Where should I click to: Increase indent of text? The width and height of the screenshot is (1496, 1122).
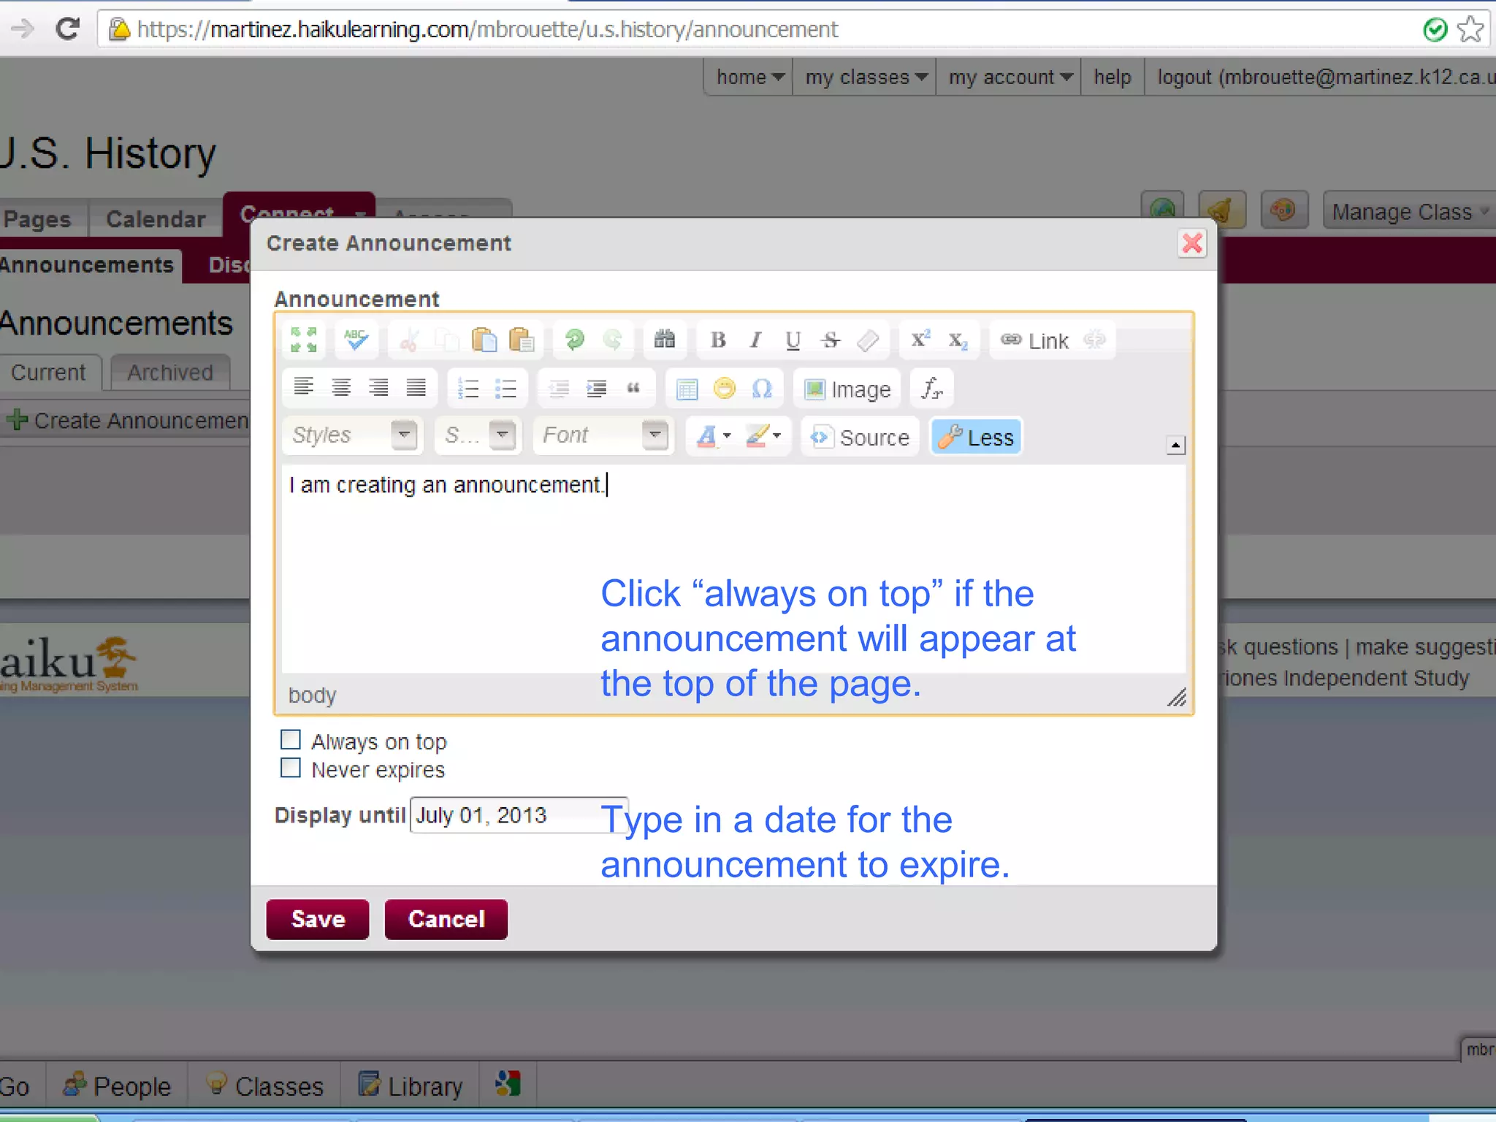coord(596,388)
